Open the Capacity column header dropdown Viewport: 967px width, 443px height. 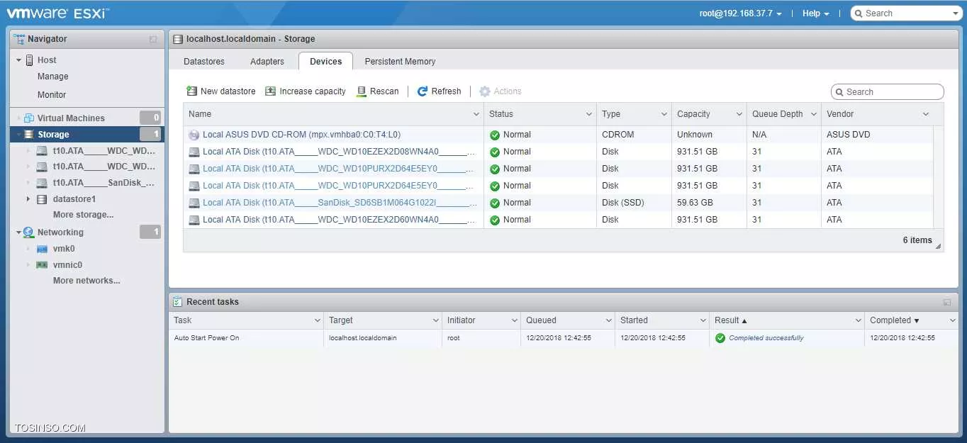coord(739,114)
